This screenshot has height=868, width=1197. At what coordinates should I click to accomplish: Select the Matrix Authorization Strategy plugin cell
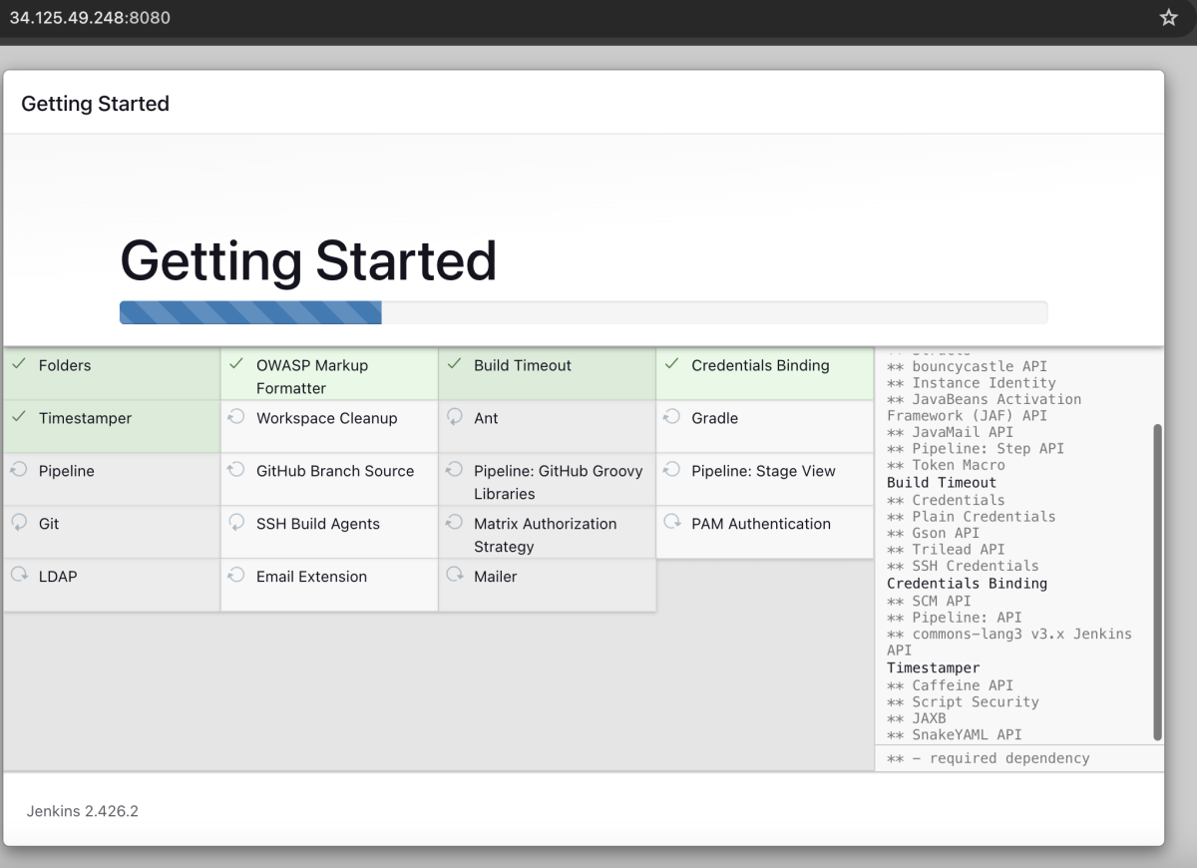(547, 533)
